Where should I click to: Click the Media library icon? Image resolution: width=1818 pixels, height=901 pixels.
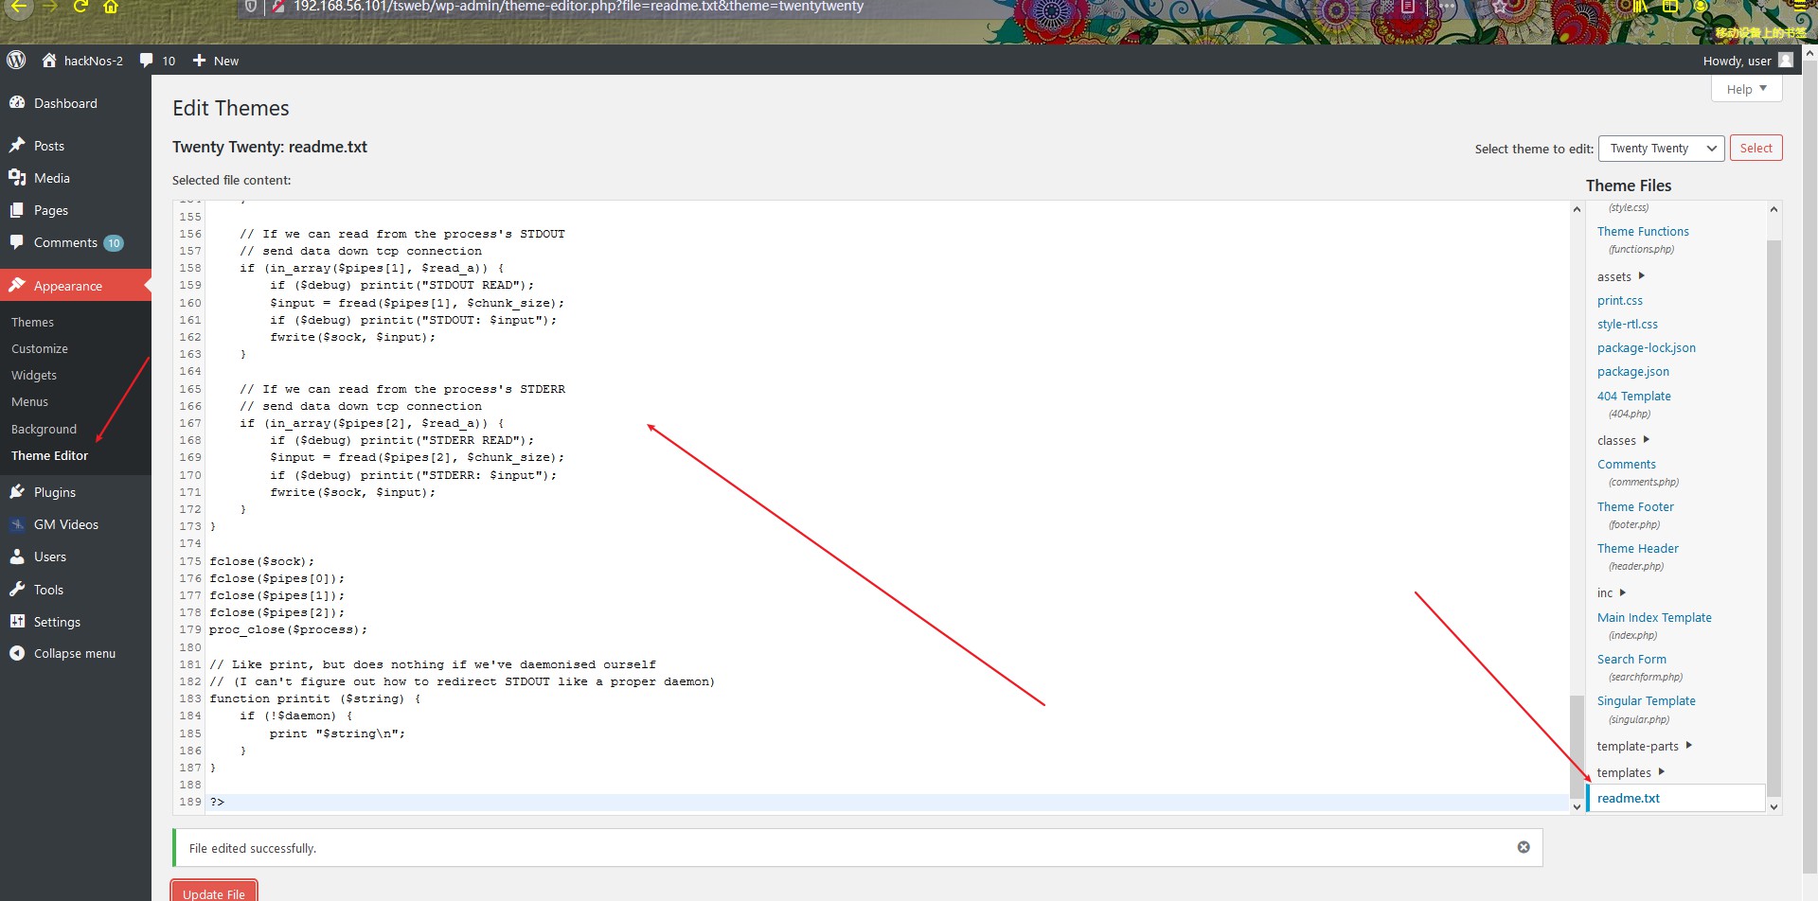tap(17, 178)
